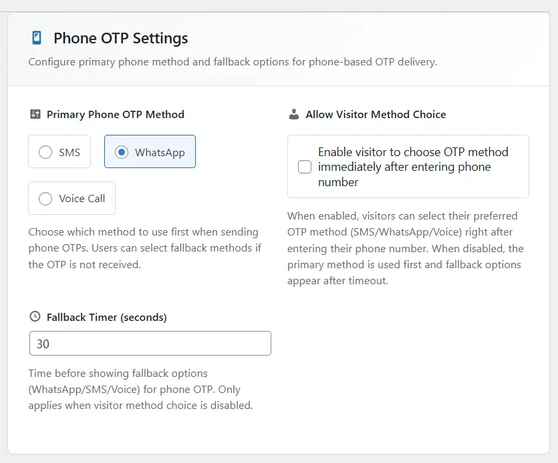
Task: Click the sliders icon beside Primary Phone OTP Method
Action: pyautogui.click(x=35, y=114)
